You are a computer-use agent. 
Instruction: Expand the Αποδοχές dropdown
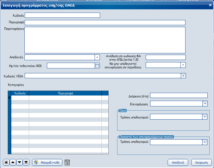97,57
